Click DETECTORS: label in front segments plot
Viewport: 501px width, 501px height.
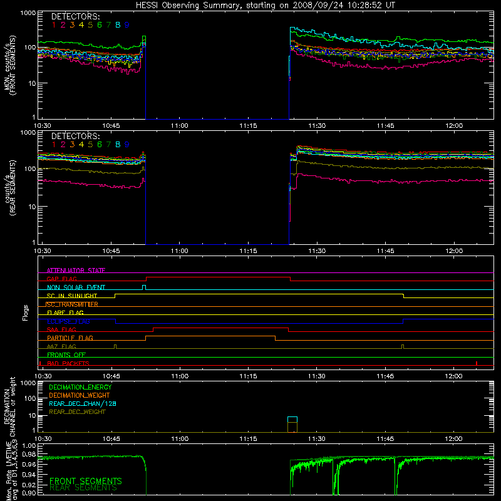tap(76, 16)
